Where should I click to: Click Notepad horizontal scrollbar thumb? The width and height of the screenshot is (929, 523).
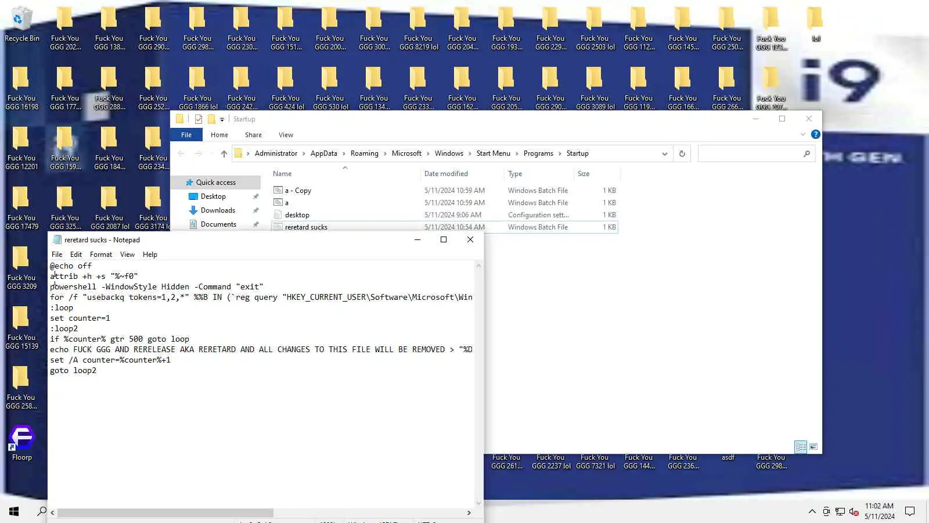(165, 513)
